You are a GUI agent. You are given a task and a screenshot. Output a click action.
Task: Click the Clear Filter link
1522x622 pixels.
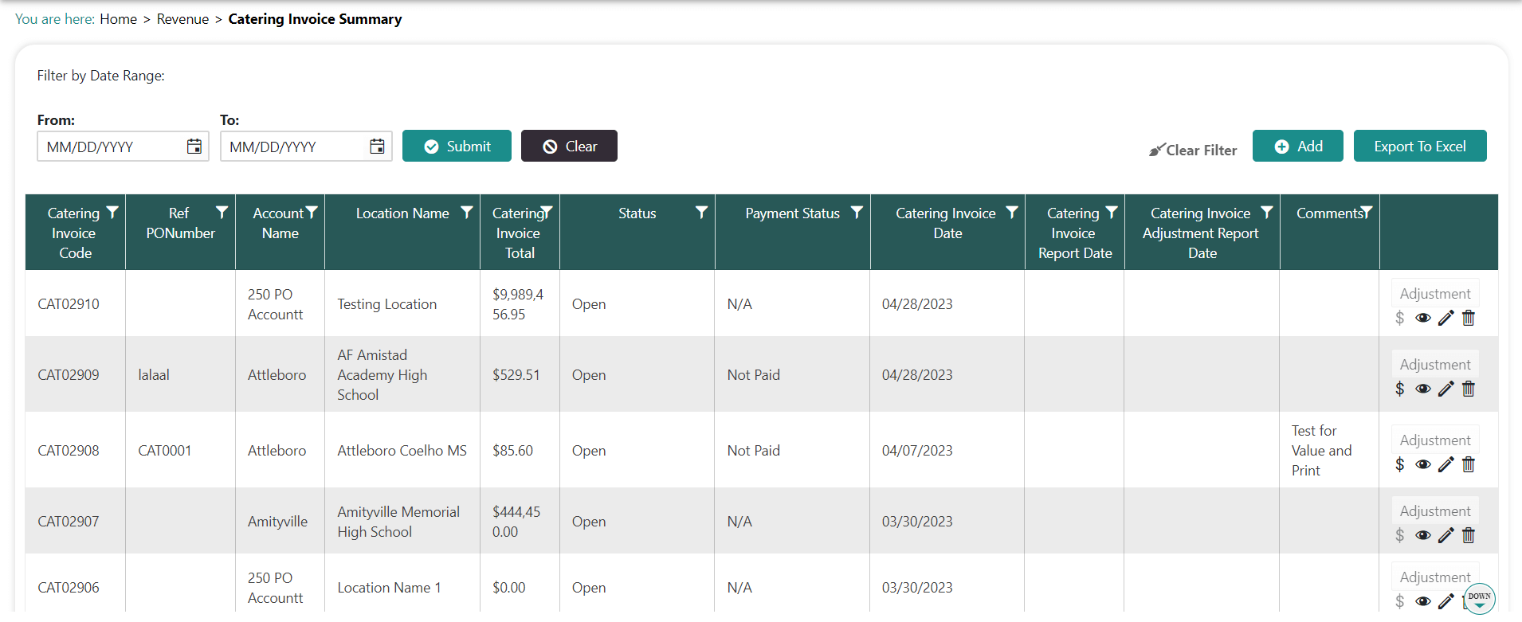click(x=1193, y=150)
